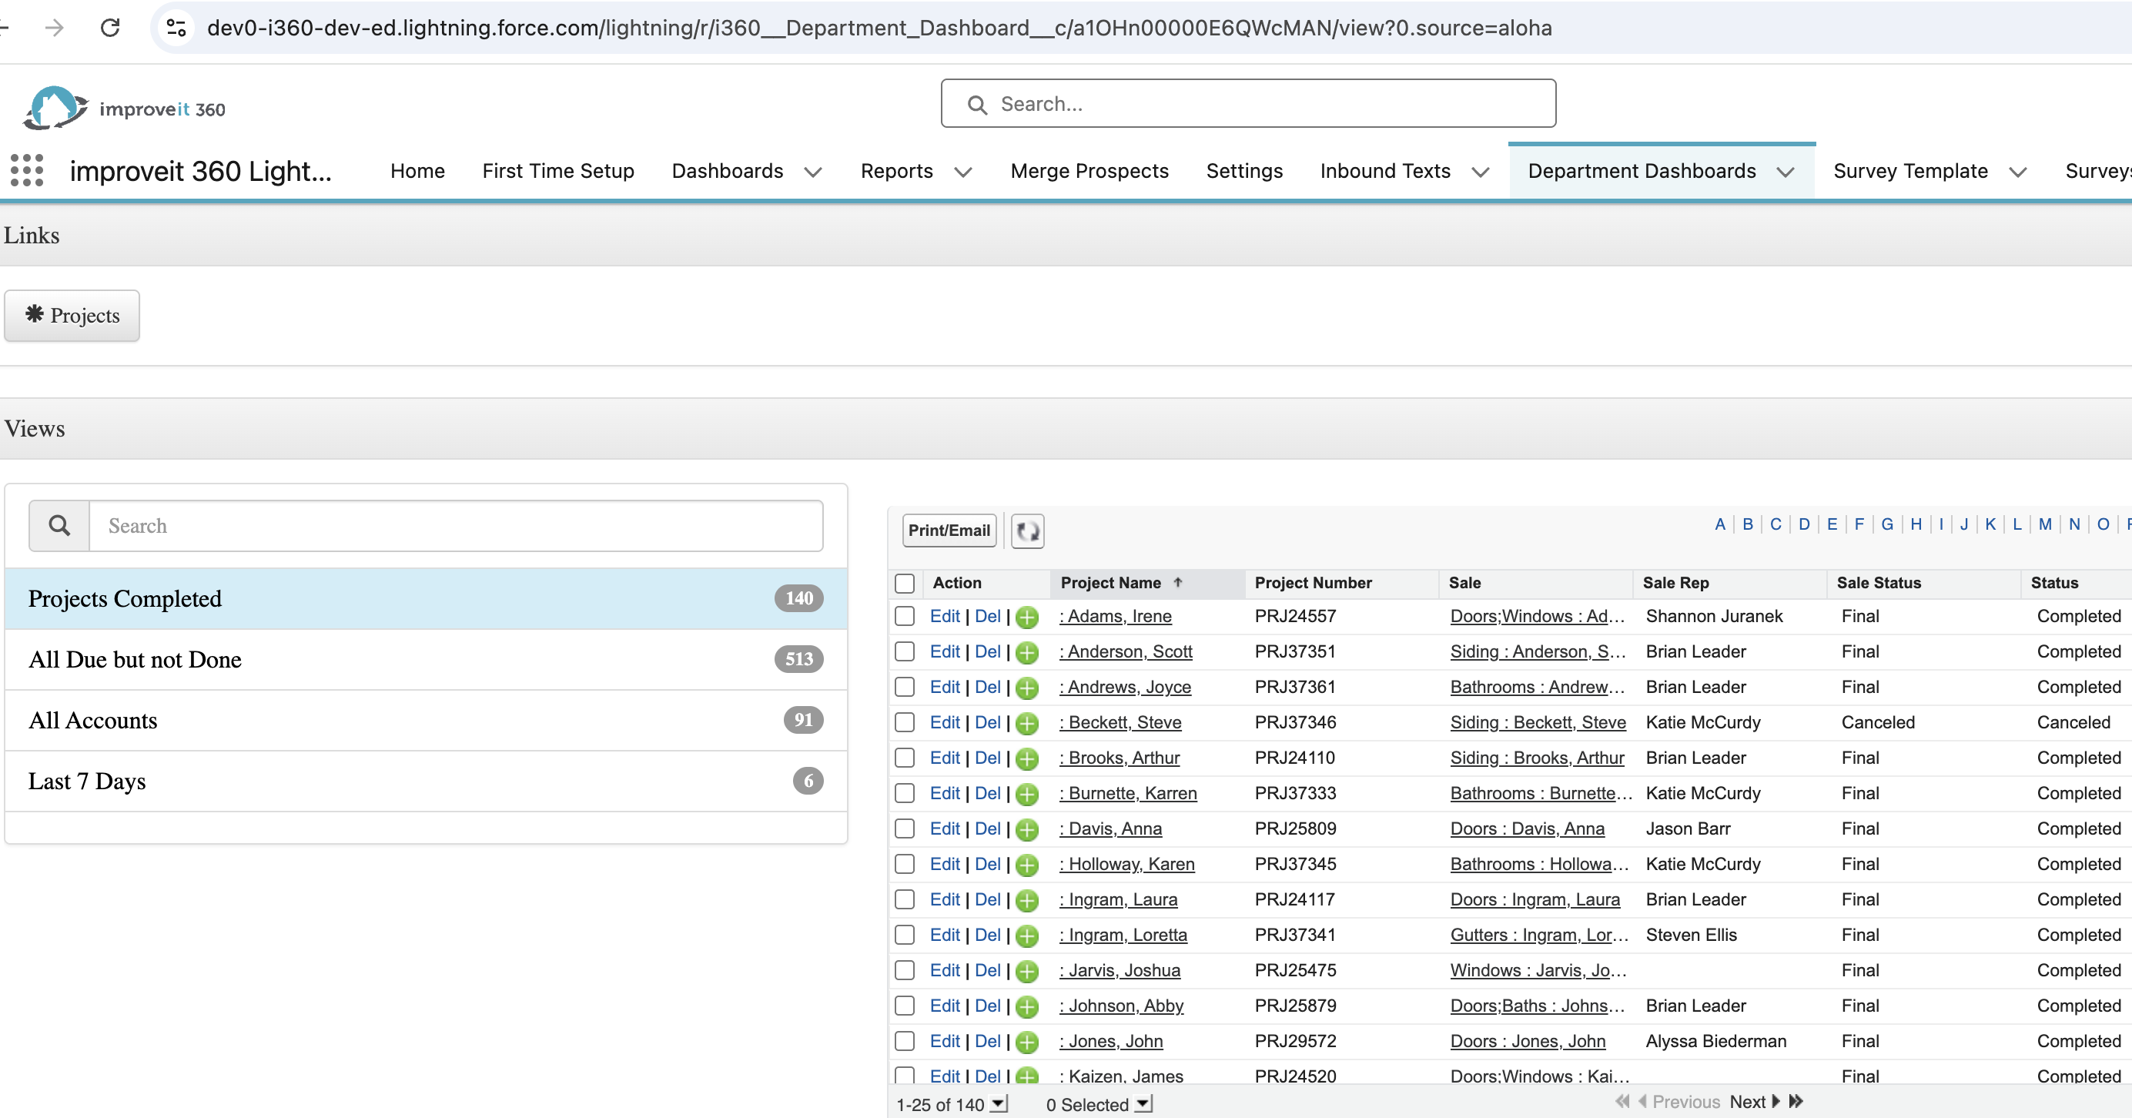The width and height of the screenshot is (2132, 1118).
Task: Check the box for Davis, Anna row
Action: click(x=905, y=829)
